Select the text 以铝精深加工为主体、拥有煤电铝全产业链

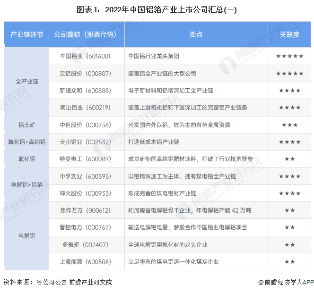[x=182, y=176]
